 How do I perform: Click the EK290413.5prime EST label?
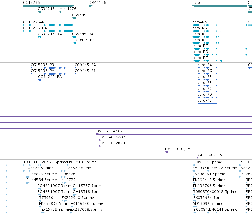click(209, 180)
